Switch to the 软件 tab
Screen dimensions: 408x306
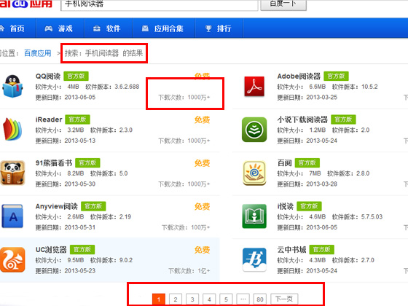109,28
